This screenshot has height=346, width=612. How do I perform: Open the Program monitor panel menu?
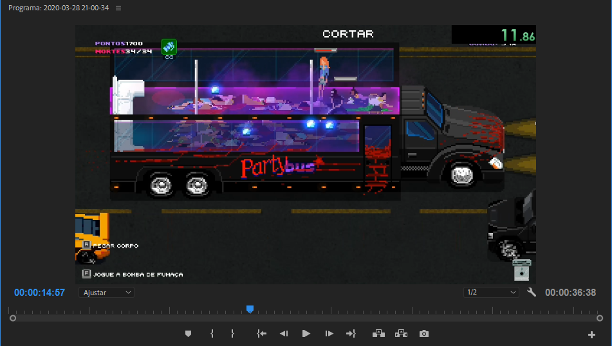pos(118,8)
